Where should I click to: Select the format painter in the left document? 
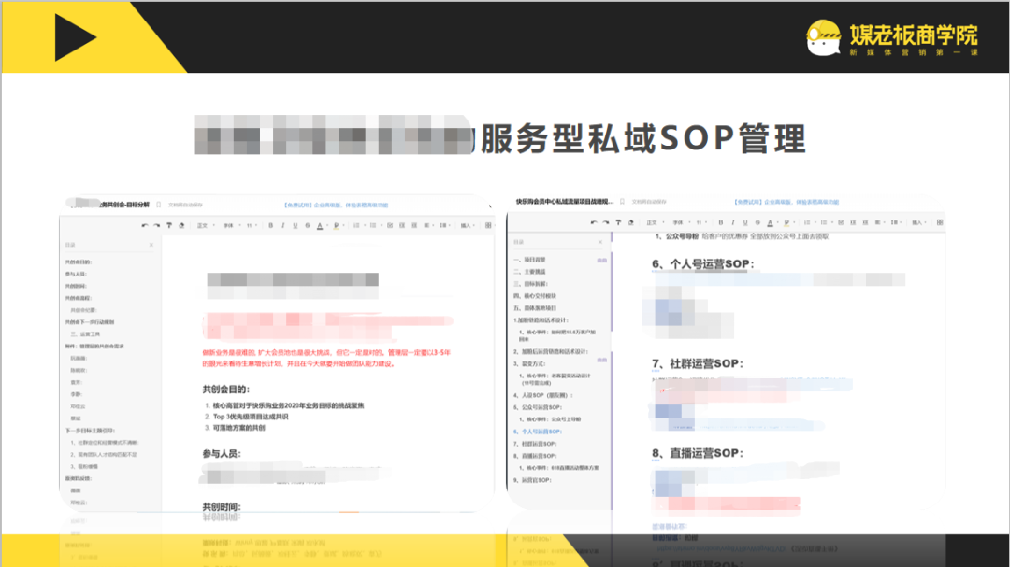click(169, 225)
